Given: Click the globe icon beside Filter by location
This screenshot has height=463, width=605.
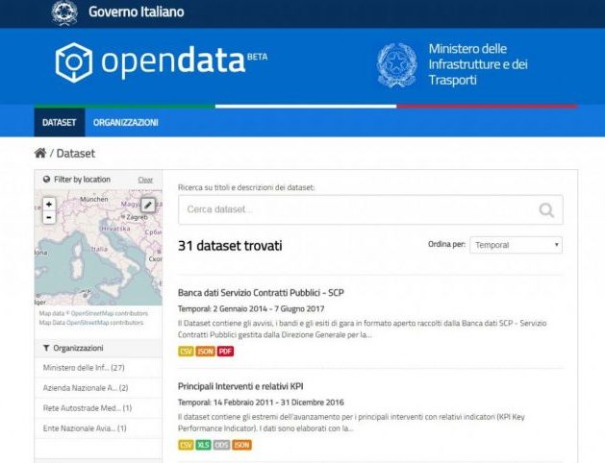Looking at the screenshot, I should (x=47, y=179).
